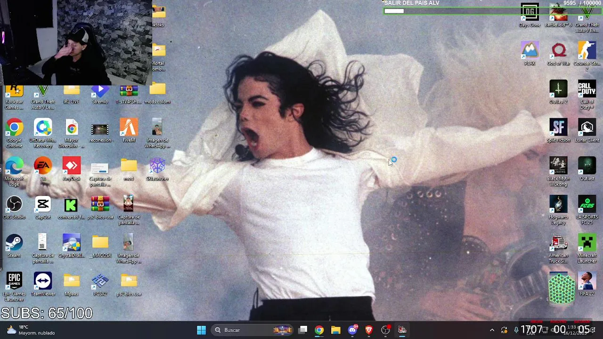Viewport: 603px width, 339px height.
Task: Click the microphone icon in system tray
Action: click(516, 330)
